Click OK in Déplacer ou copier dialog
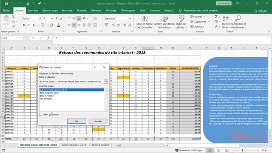Viewport: 272px width, 153px height. click(x=76, y=121)
